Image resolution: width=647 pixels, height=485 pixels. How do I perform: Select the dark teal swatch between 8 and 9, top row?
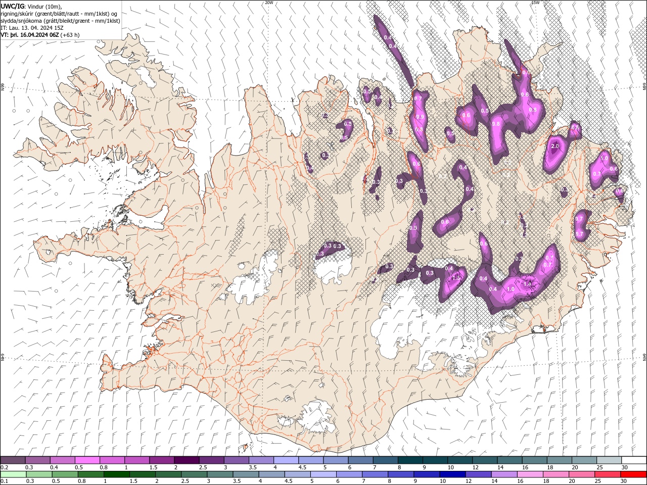(410, 460)
